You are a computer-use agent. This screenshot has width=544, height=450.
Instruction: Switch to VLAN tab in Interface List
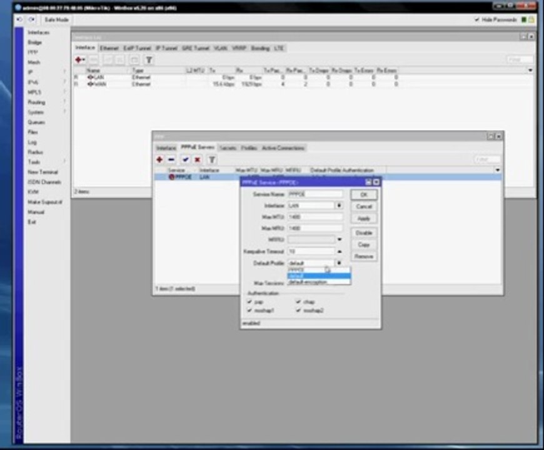tap(220, 48)
